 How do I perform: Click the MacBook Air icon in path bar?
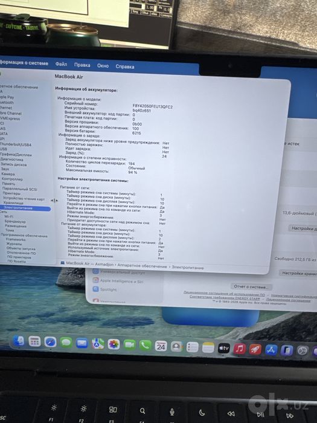(x=63, y=263)
